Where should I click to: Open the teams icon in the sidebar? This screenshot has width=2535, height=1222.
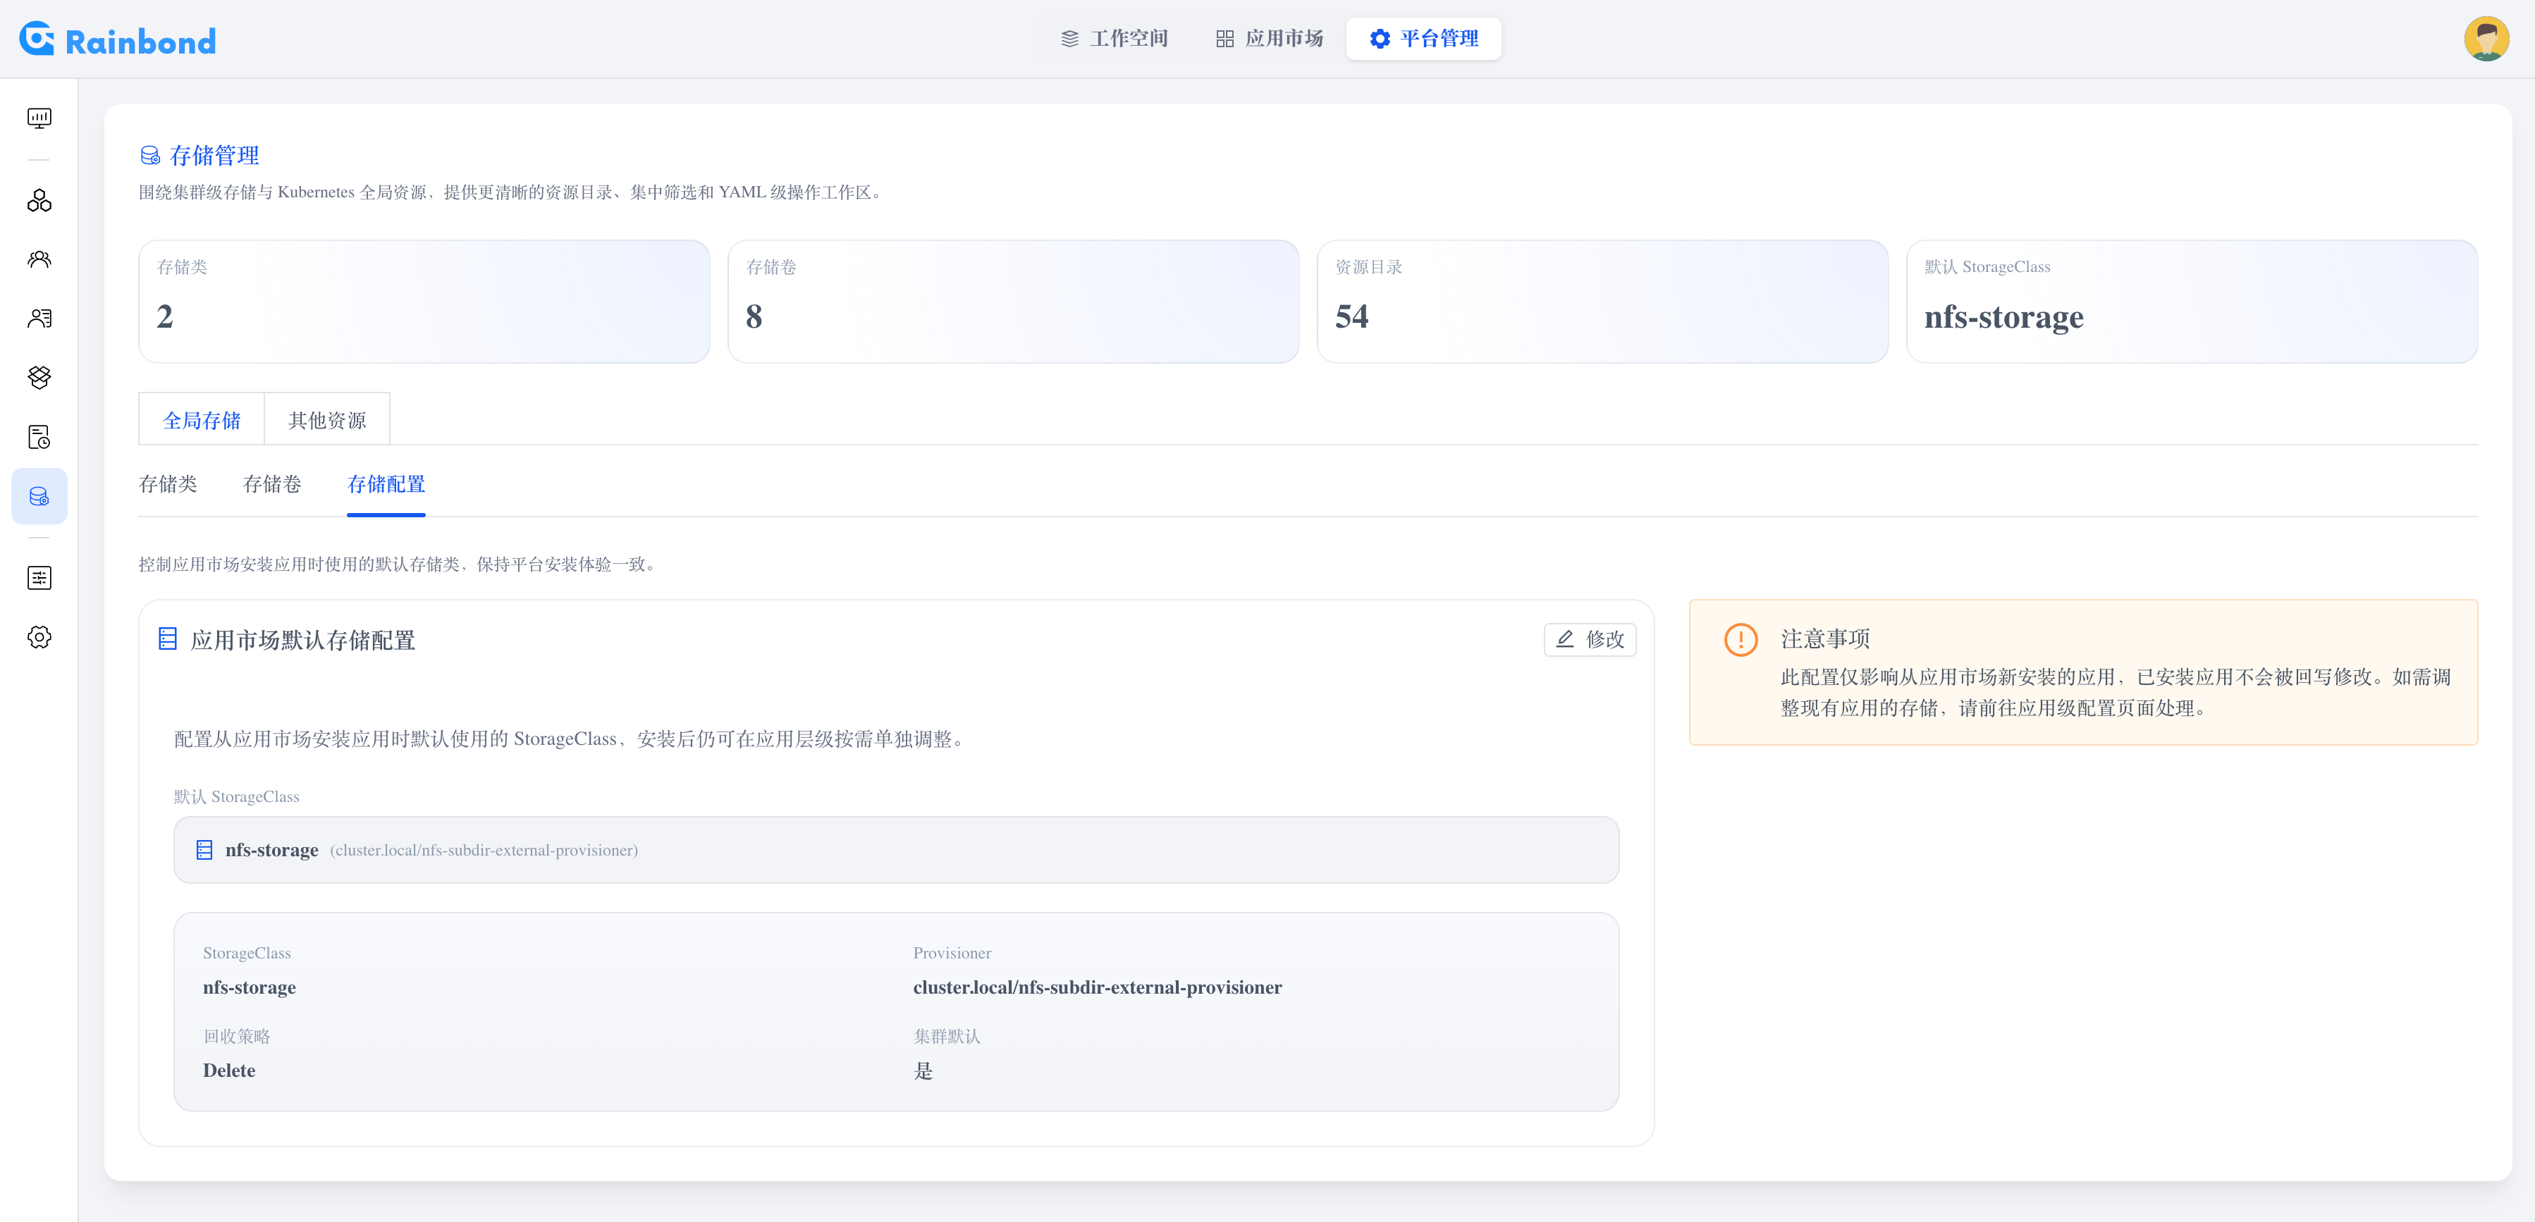pos(38,259)
